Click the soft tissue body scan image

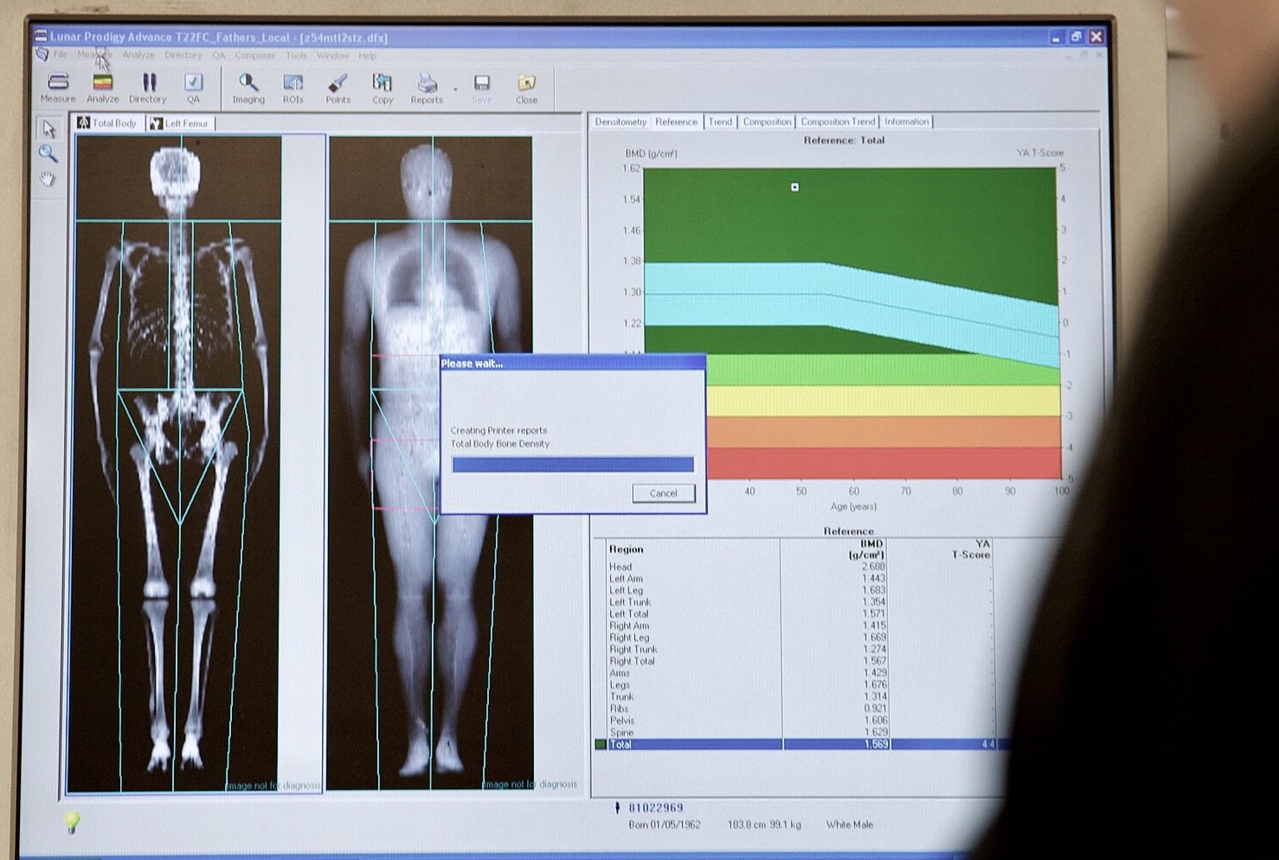point(430,463)
